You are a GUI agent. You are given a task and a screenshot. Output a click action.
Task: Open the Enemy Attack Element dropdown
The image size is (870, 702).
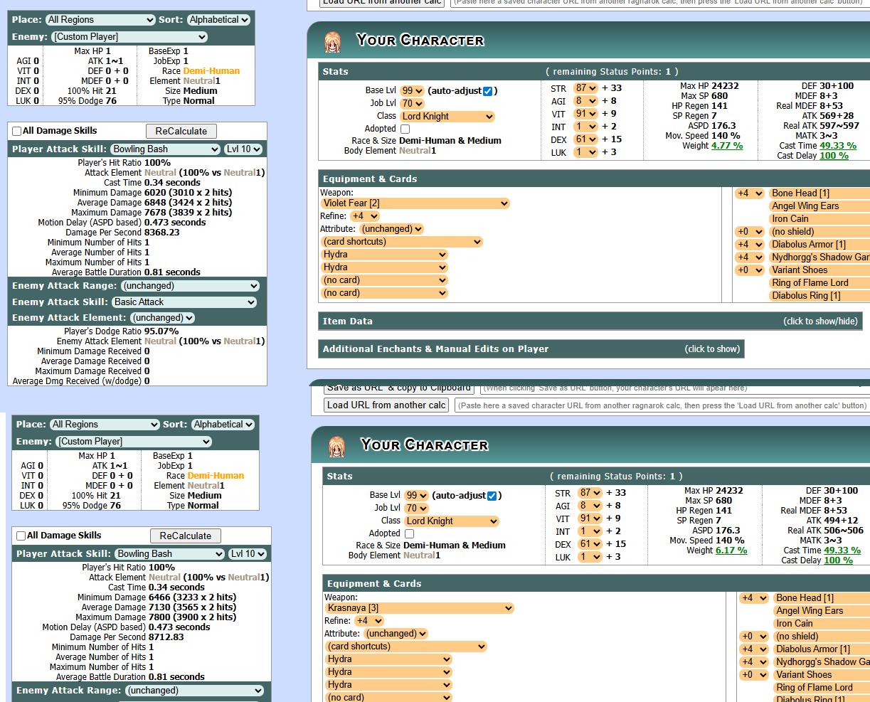162,318
